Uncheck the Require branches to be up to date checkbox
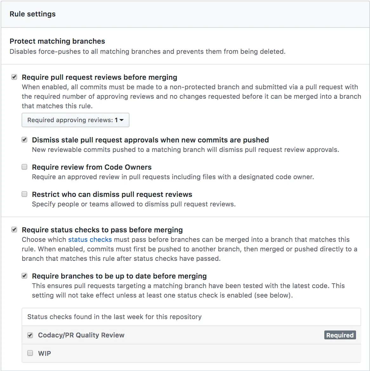 pos(24,276)
